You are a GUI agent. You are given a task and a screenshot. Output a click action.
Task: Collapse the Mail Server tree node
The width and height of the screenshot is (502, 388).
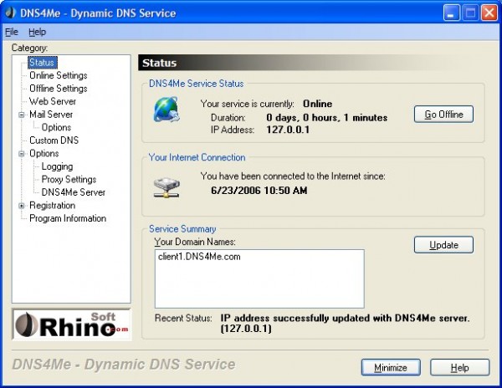pyautogui.click(x=22, y=115)
